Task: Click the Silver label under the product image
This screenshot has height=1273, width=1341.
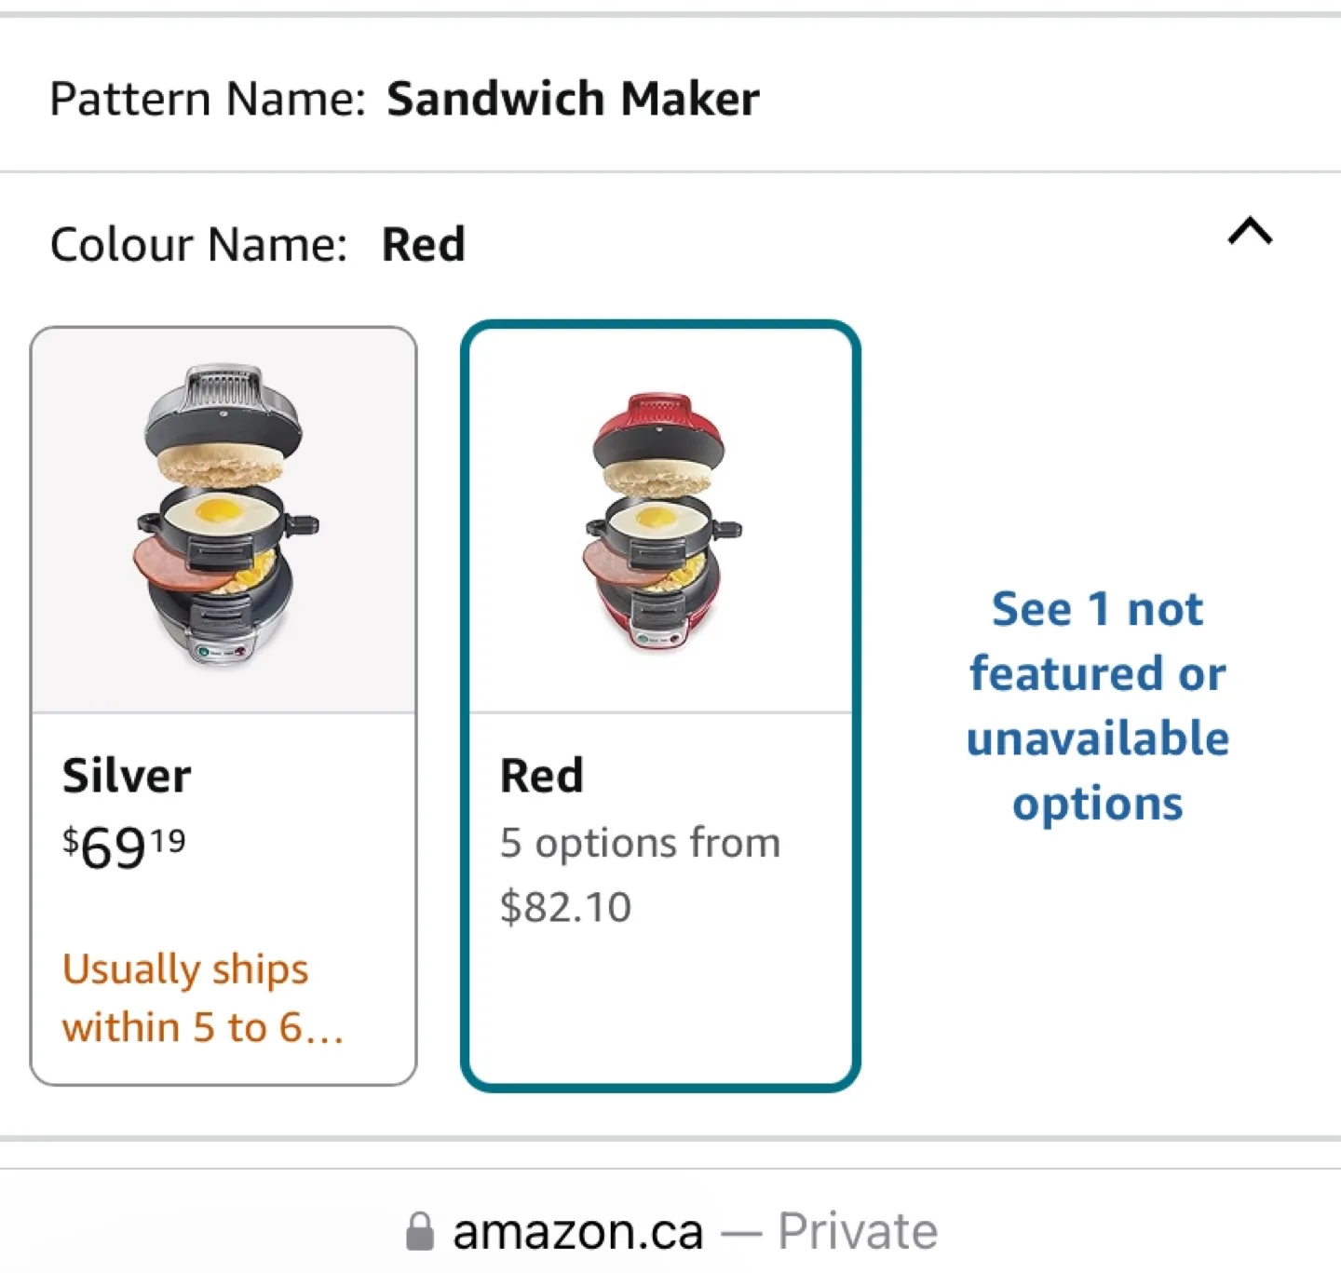Action: 127,774
